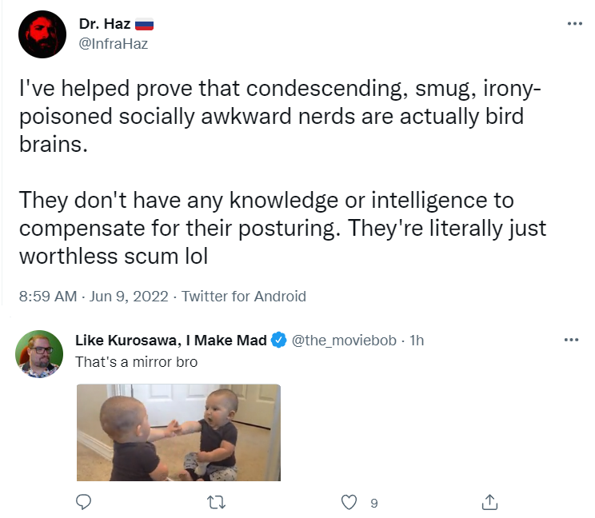Screen dimensions: 595x518
Task: Click the Russian flag emoji beside Dr. Haz
Action: point(144,24)
